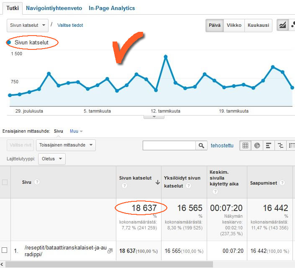Select the Kuukausi time granularity
The image size is (295, 270).
point(258,25)
